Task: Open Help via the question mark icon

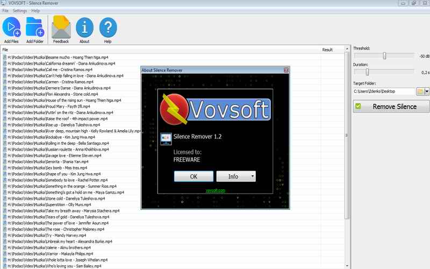Action: 108,27
